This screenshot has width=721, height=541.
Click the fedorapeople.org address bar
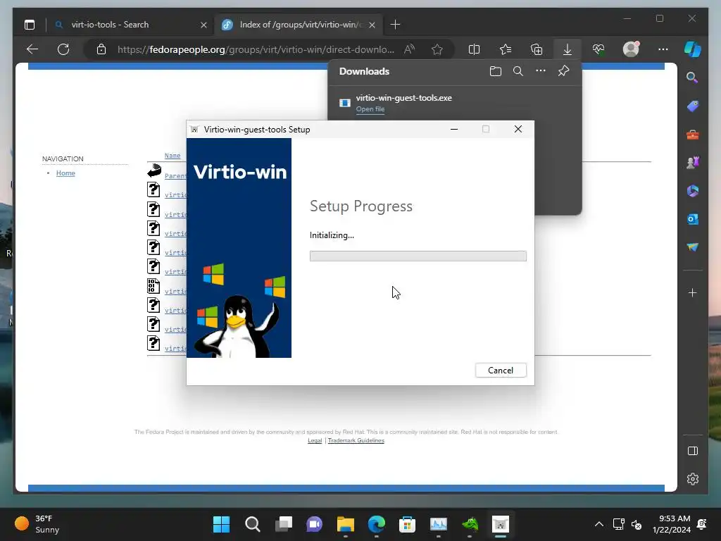tap(255, 49)
